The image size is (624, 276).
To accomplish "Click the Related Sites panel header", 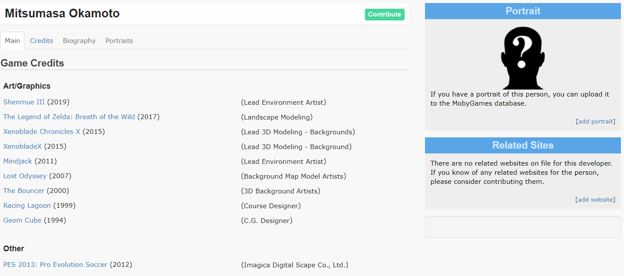I will (523, 145).
